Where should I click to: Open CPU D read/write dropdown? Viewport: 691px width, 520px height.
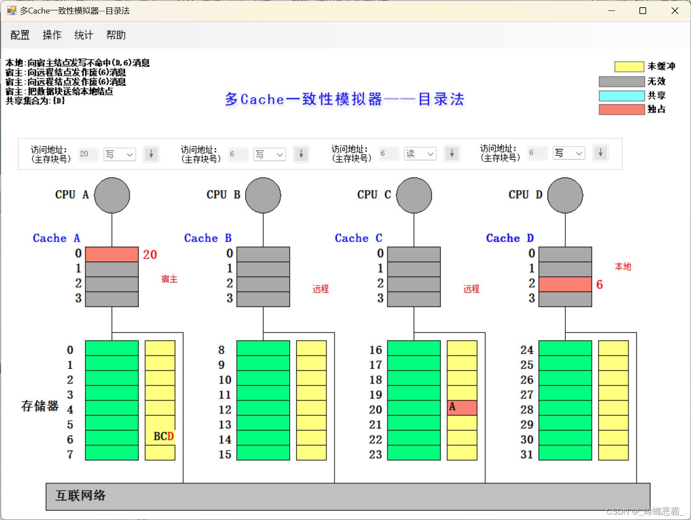(x=569, y=153)
